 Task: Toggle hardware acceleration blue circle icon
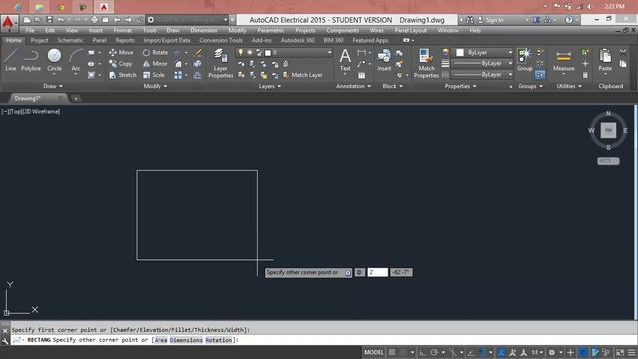coord(584,352)
